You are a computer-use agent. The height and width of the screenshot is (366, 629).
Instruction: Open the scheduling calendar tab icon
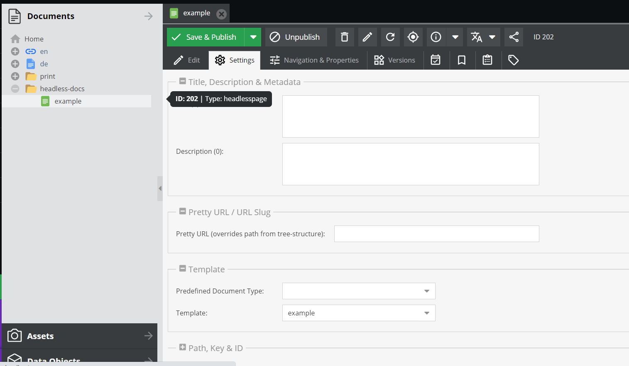[436, 60]
